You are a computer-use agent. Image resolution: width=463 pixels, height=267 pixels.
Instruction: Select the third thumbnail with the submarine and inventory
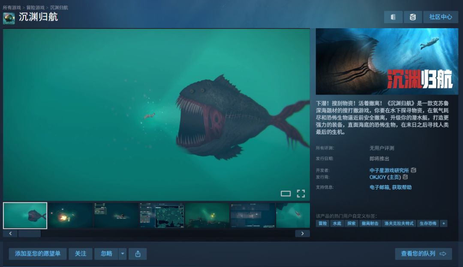click(x=116, y=215)
